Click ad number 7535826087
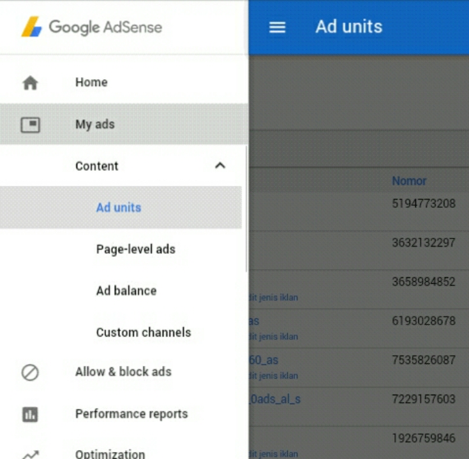Image resolution: width=469 pixels, height=459 pixels. pyautogui.click(x=424, y=360)
